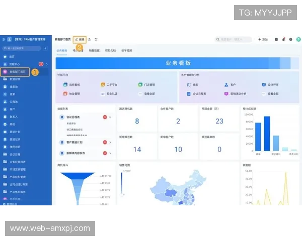
Task: Collapse the sidebar with the hamburger icon
Action: [4, 39]
